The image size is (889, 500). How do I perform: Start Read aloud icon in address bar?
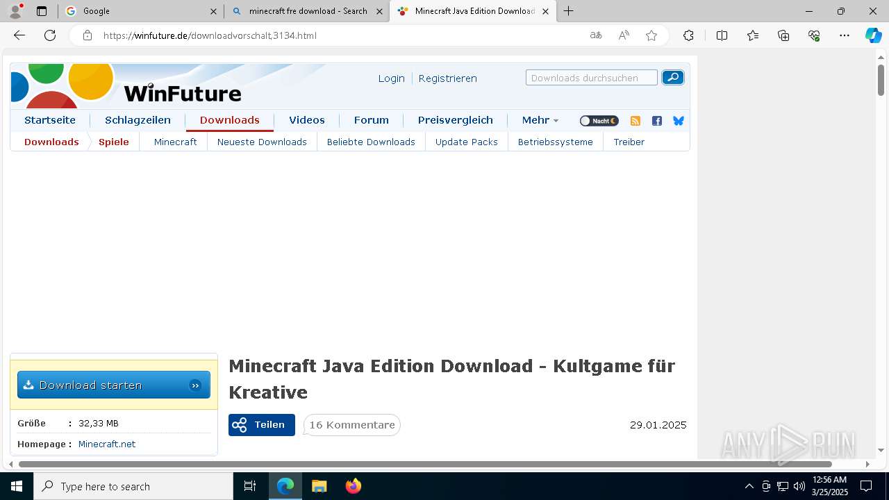pyautogui.click(x=624, y=35)
